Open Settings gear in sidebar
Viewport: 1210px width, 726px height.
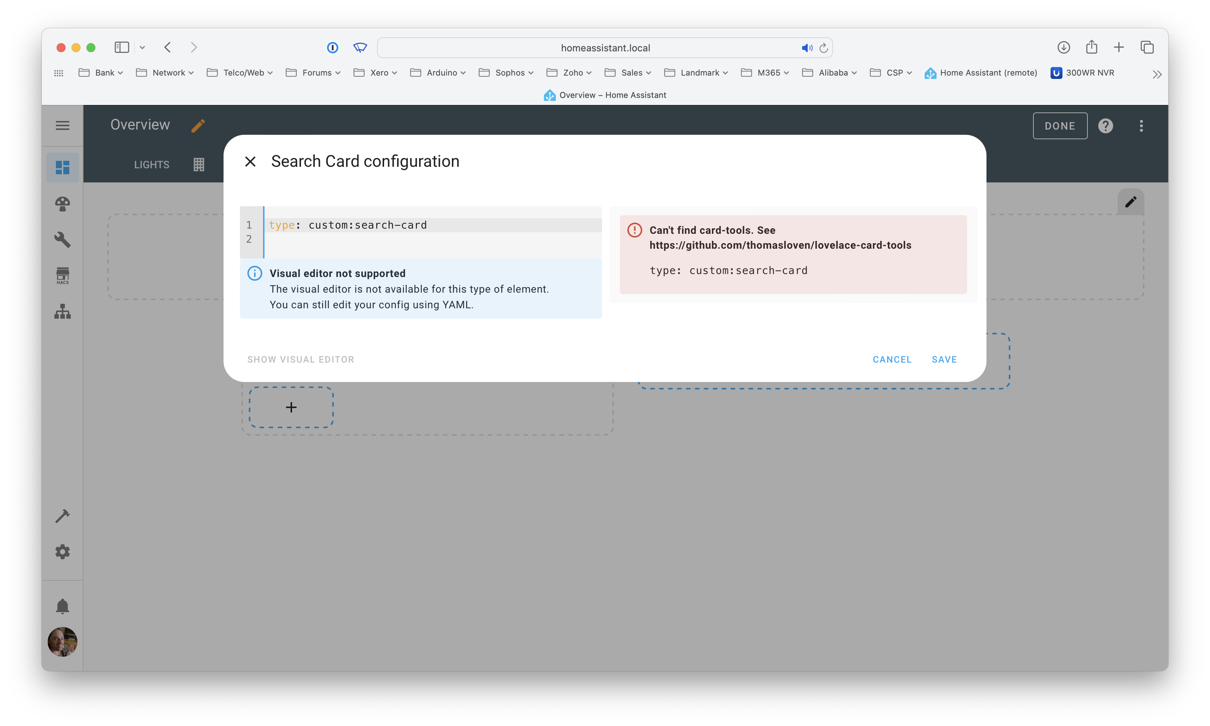click(x=62, y=552)
